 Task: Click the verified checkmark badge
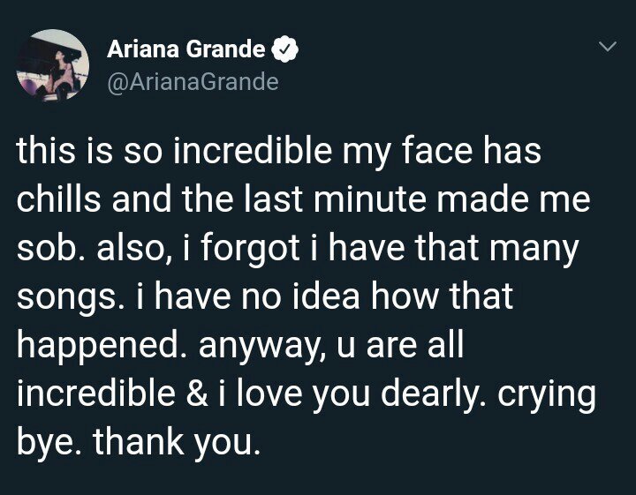pos(287,49)
